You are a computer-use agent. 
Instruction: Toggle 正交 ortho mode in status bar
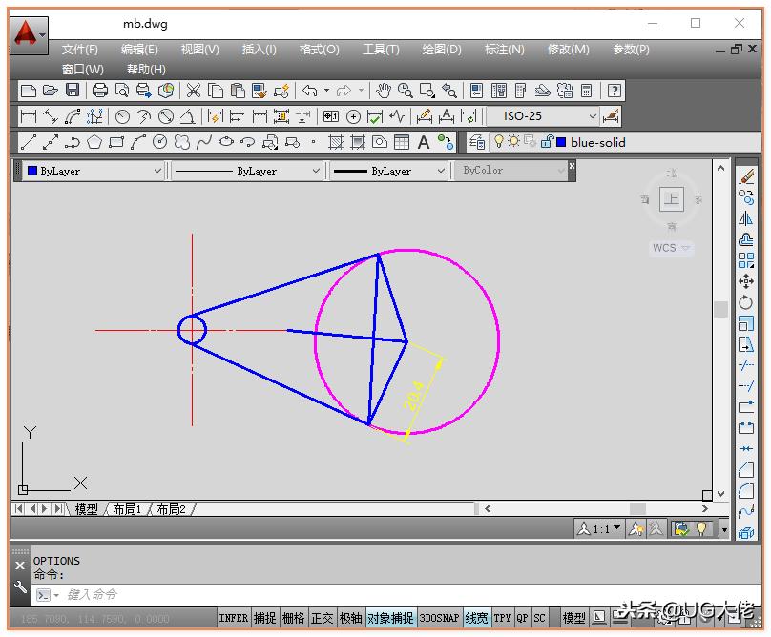click(x=323, y=618)
